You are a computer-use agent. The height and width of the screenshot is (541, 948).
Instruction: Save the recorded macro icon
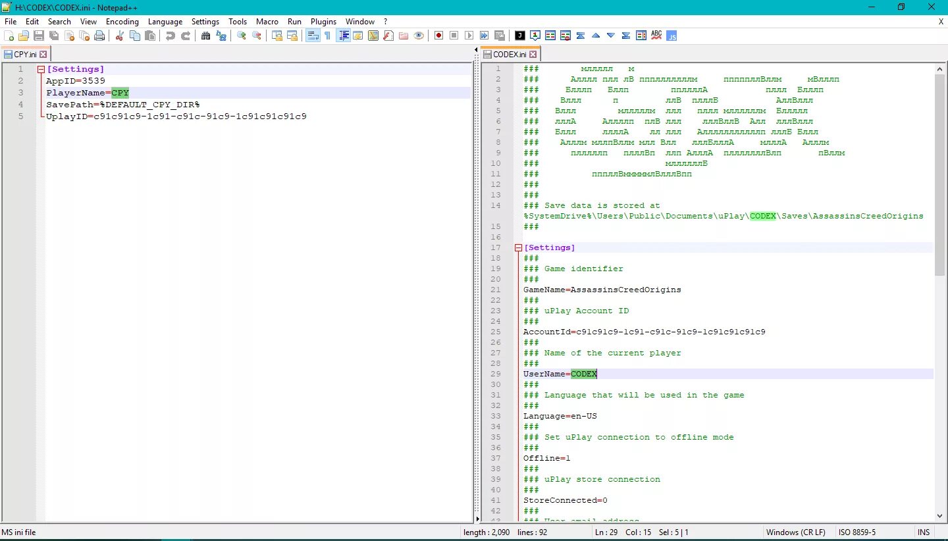pyautogui.click(x=500, y=36)
